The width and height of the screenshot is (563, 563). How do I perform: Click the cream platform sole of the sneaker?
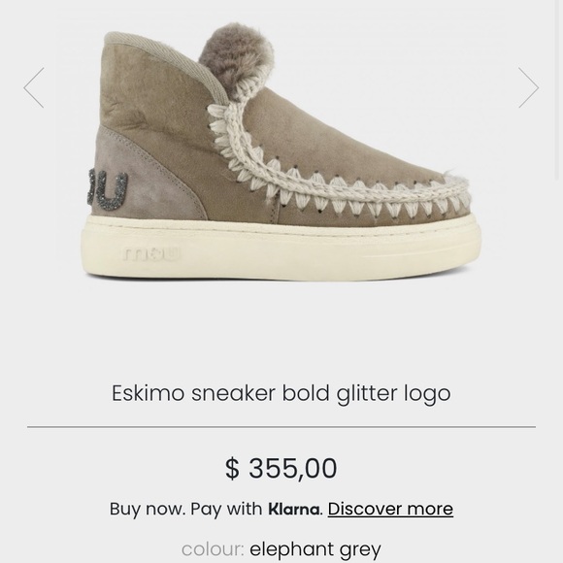(x=282, y=248)
